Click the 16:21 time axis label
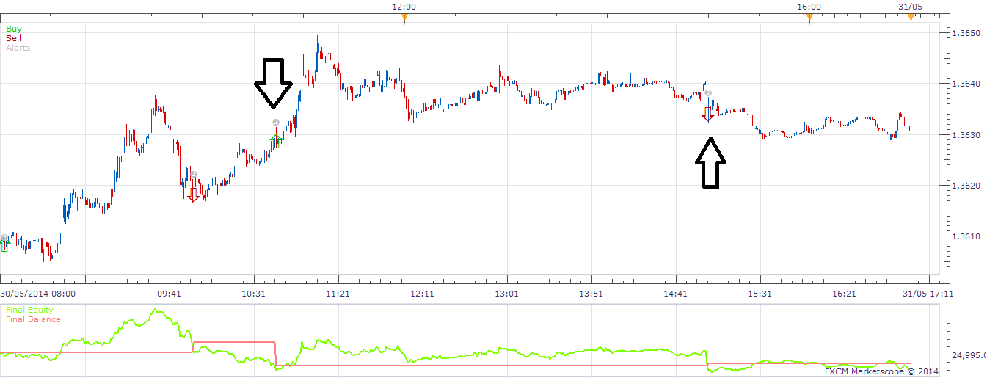The image size is (987, 378). click(x=845, y=294)
